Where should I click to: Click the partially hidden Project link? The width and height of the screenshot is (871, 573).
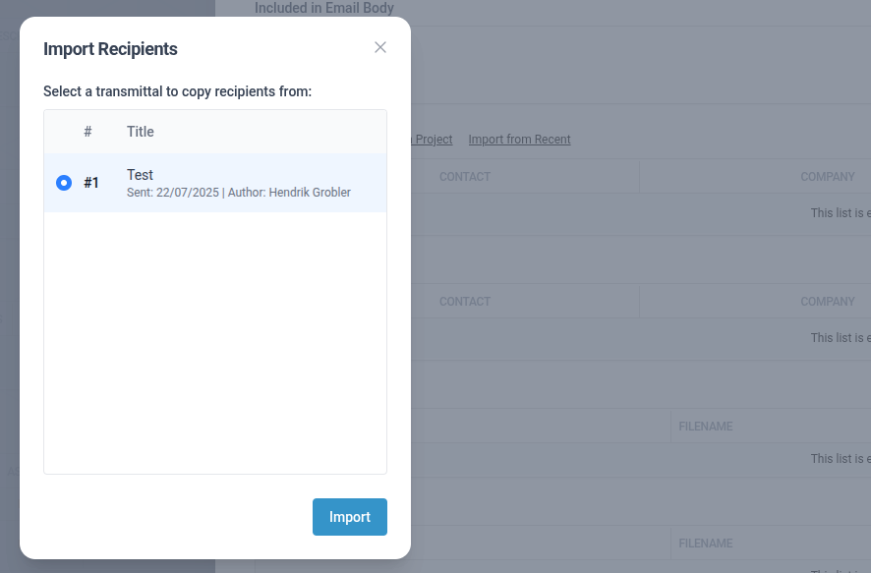[x=433, y=140]
